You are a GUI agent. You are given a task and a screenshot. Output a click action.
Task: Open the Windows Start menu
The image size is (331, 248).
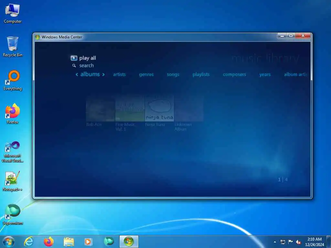click(x=9, y=242)
